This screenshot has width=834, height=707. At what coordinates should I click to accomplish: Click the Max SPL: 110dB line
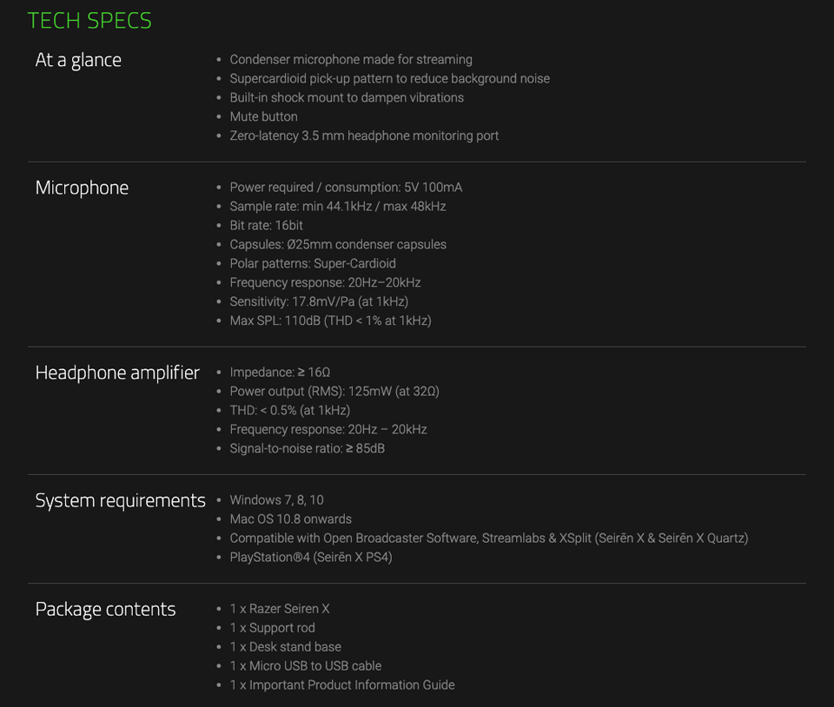(x=330, y=321)
